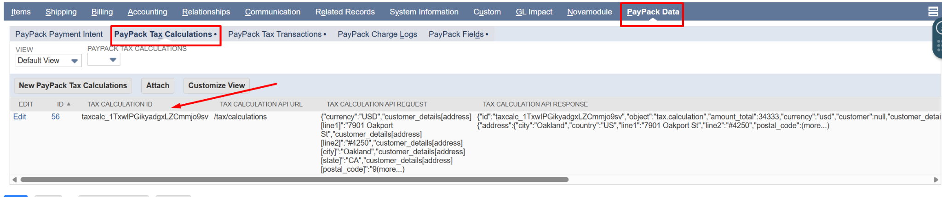The image size is (942, 197).
Task: Click the horizontal scrollbar thumb
Action: 294,180
